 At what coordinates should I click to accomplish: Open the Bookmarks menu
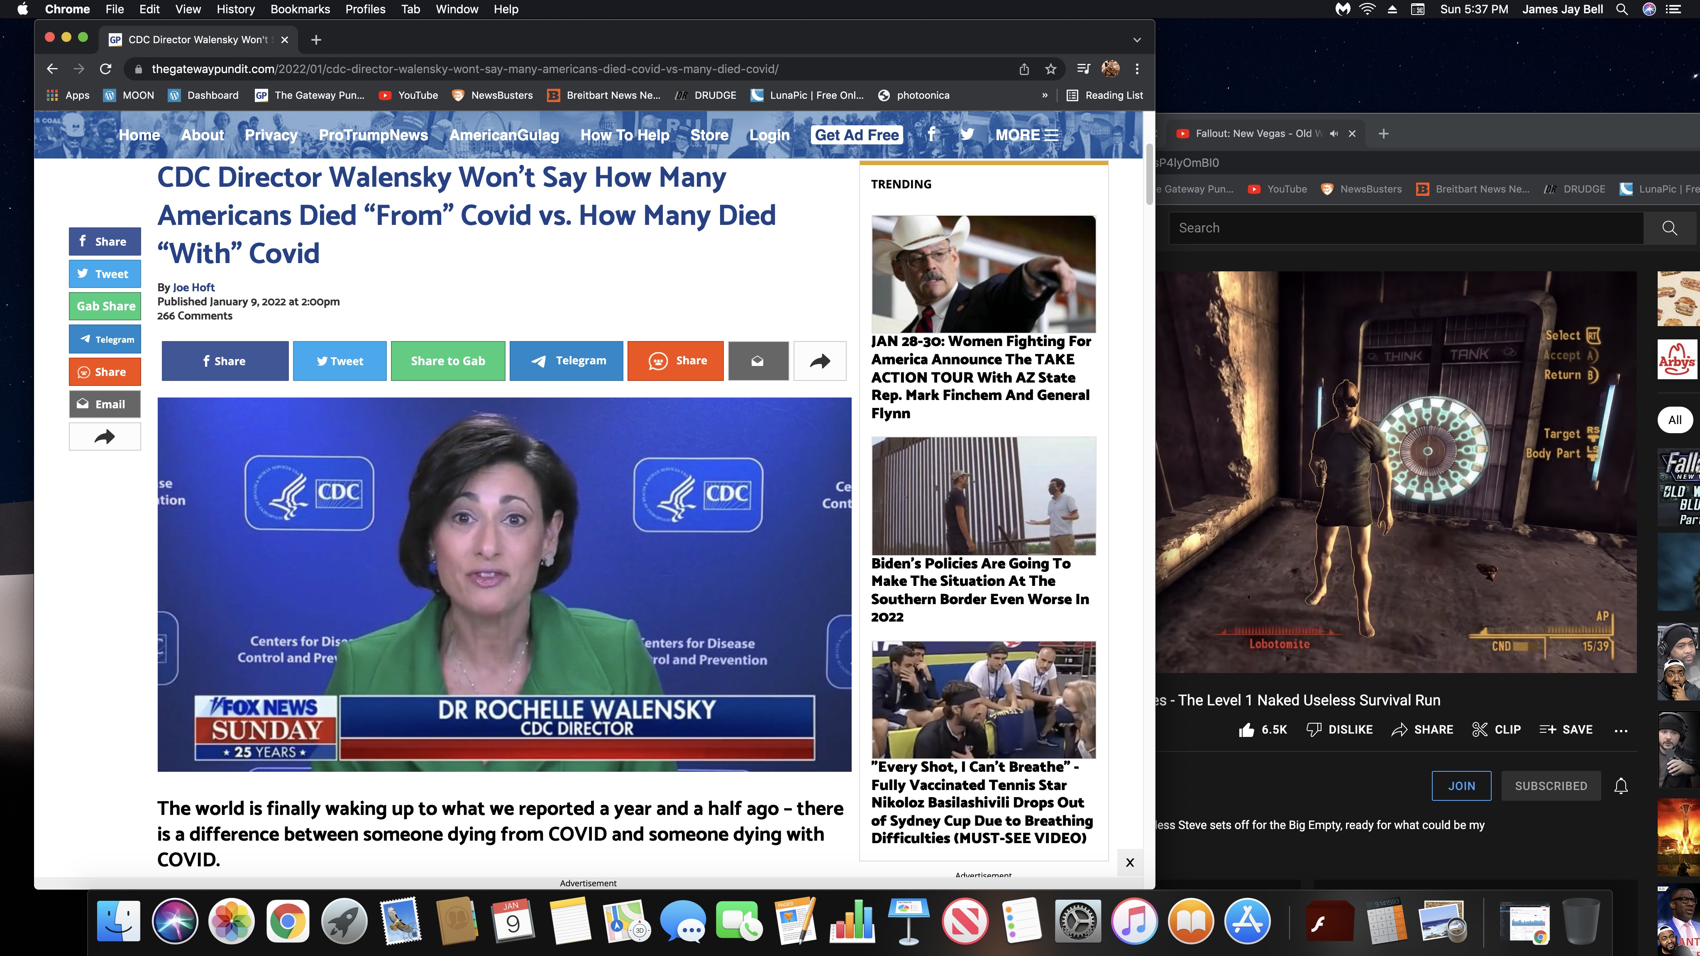[x=300, y=9]
